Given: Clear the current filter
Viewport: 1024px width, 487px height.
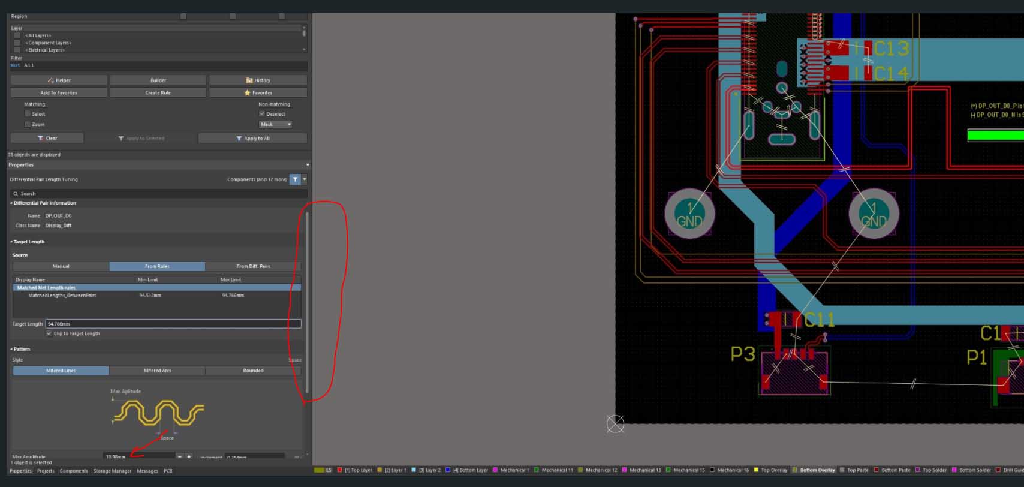Looking at the screenshot, I should tap(47, 139).
